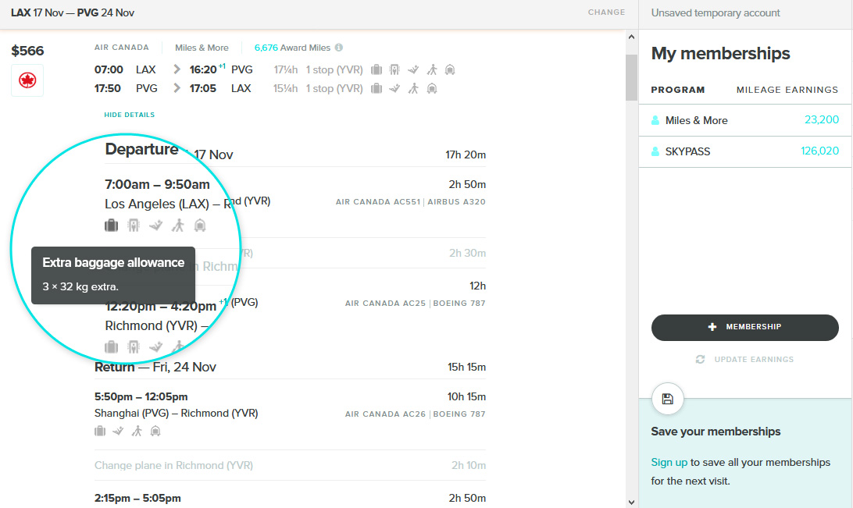Click the suitcase icon in the 07:00 LAX row
Image resolution: width=853 pixels, height=508 pixels.
[x=377, y=69]
